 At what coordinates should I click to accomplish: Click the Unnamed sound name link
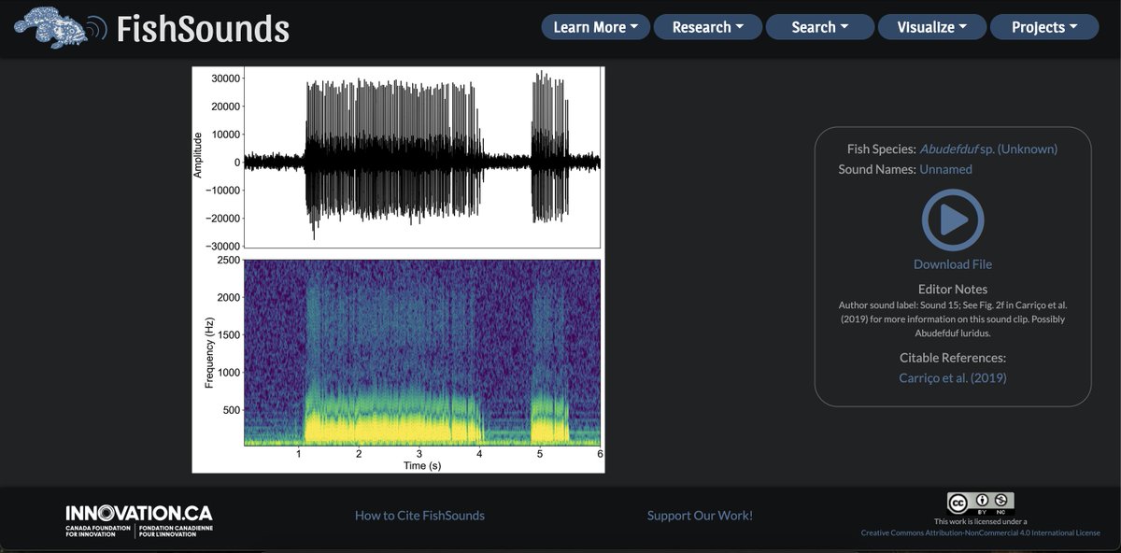pyautogui.click(x=946, y=169)
